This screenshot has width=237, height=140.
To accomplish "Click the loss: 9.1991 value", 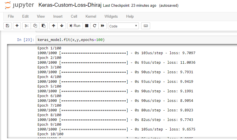I will [180, 91].
